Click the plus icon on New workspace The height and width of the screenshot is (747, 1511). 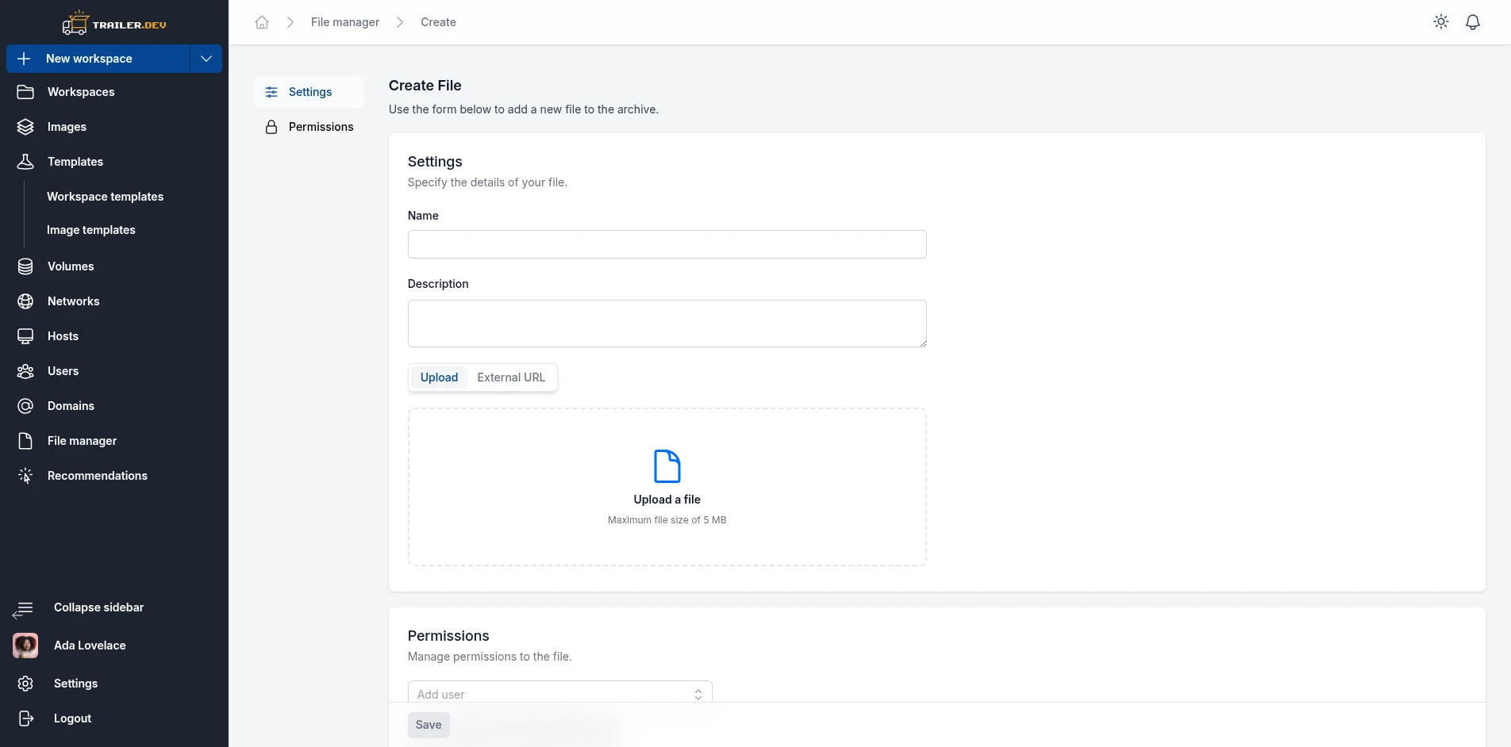click(24, 59)
